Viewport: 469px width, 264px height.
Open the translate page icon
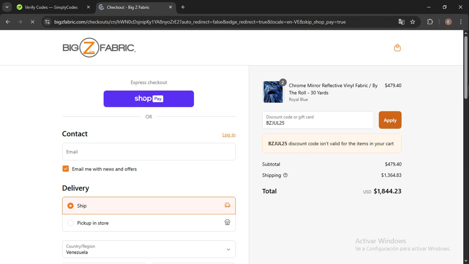click(401, 22)
